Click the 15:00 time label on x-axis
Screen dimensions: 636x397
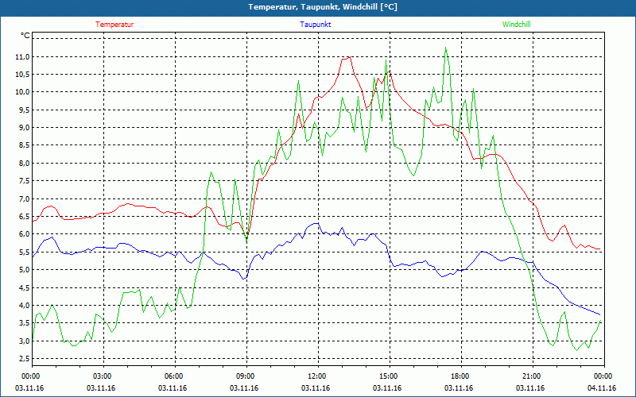(x=390, y=376)
